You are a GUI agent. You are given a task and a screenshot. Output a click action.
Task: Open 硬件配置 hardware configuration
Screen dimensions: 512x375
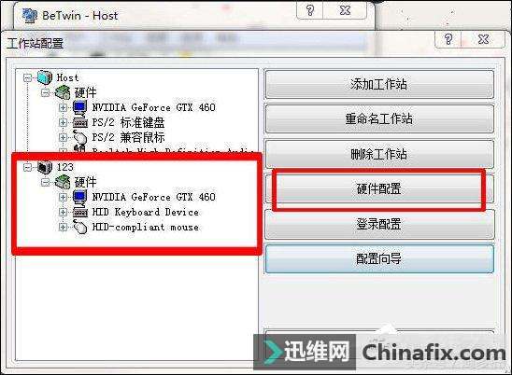tap(379, 188)
